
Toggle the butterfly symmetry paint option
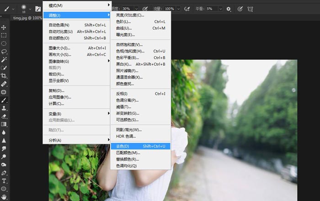pos(250,9)
